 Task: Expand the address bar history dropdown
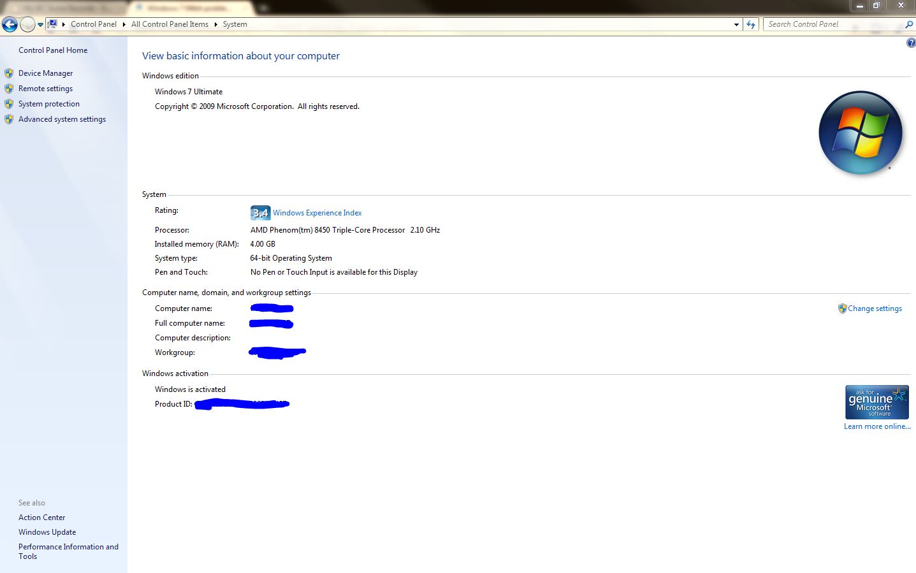(736, 24)
